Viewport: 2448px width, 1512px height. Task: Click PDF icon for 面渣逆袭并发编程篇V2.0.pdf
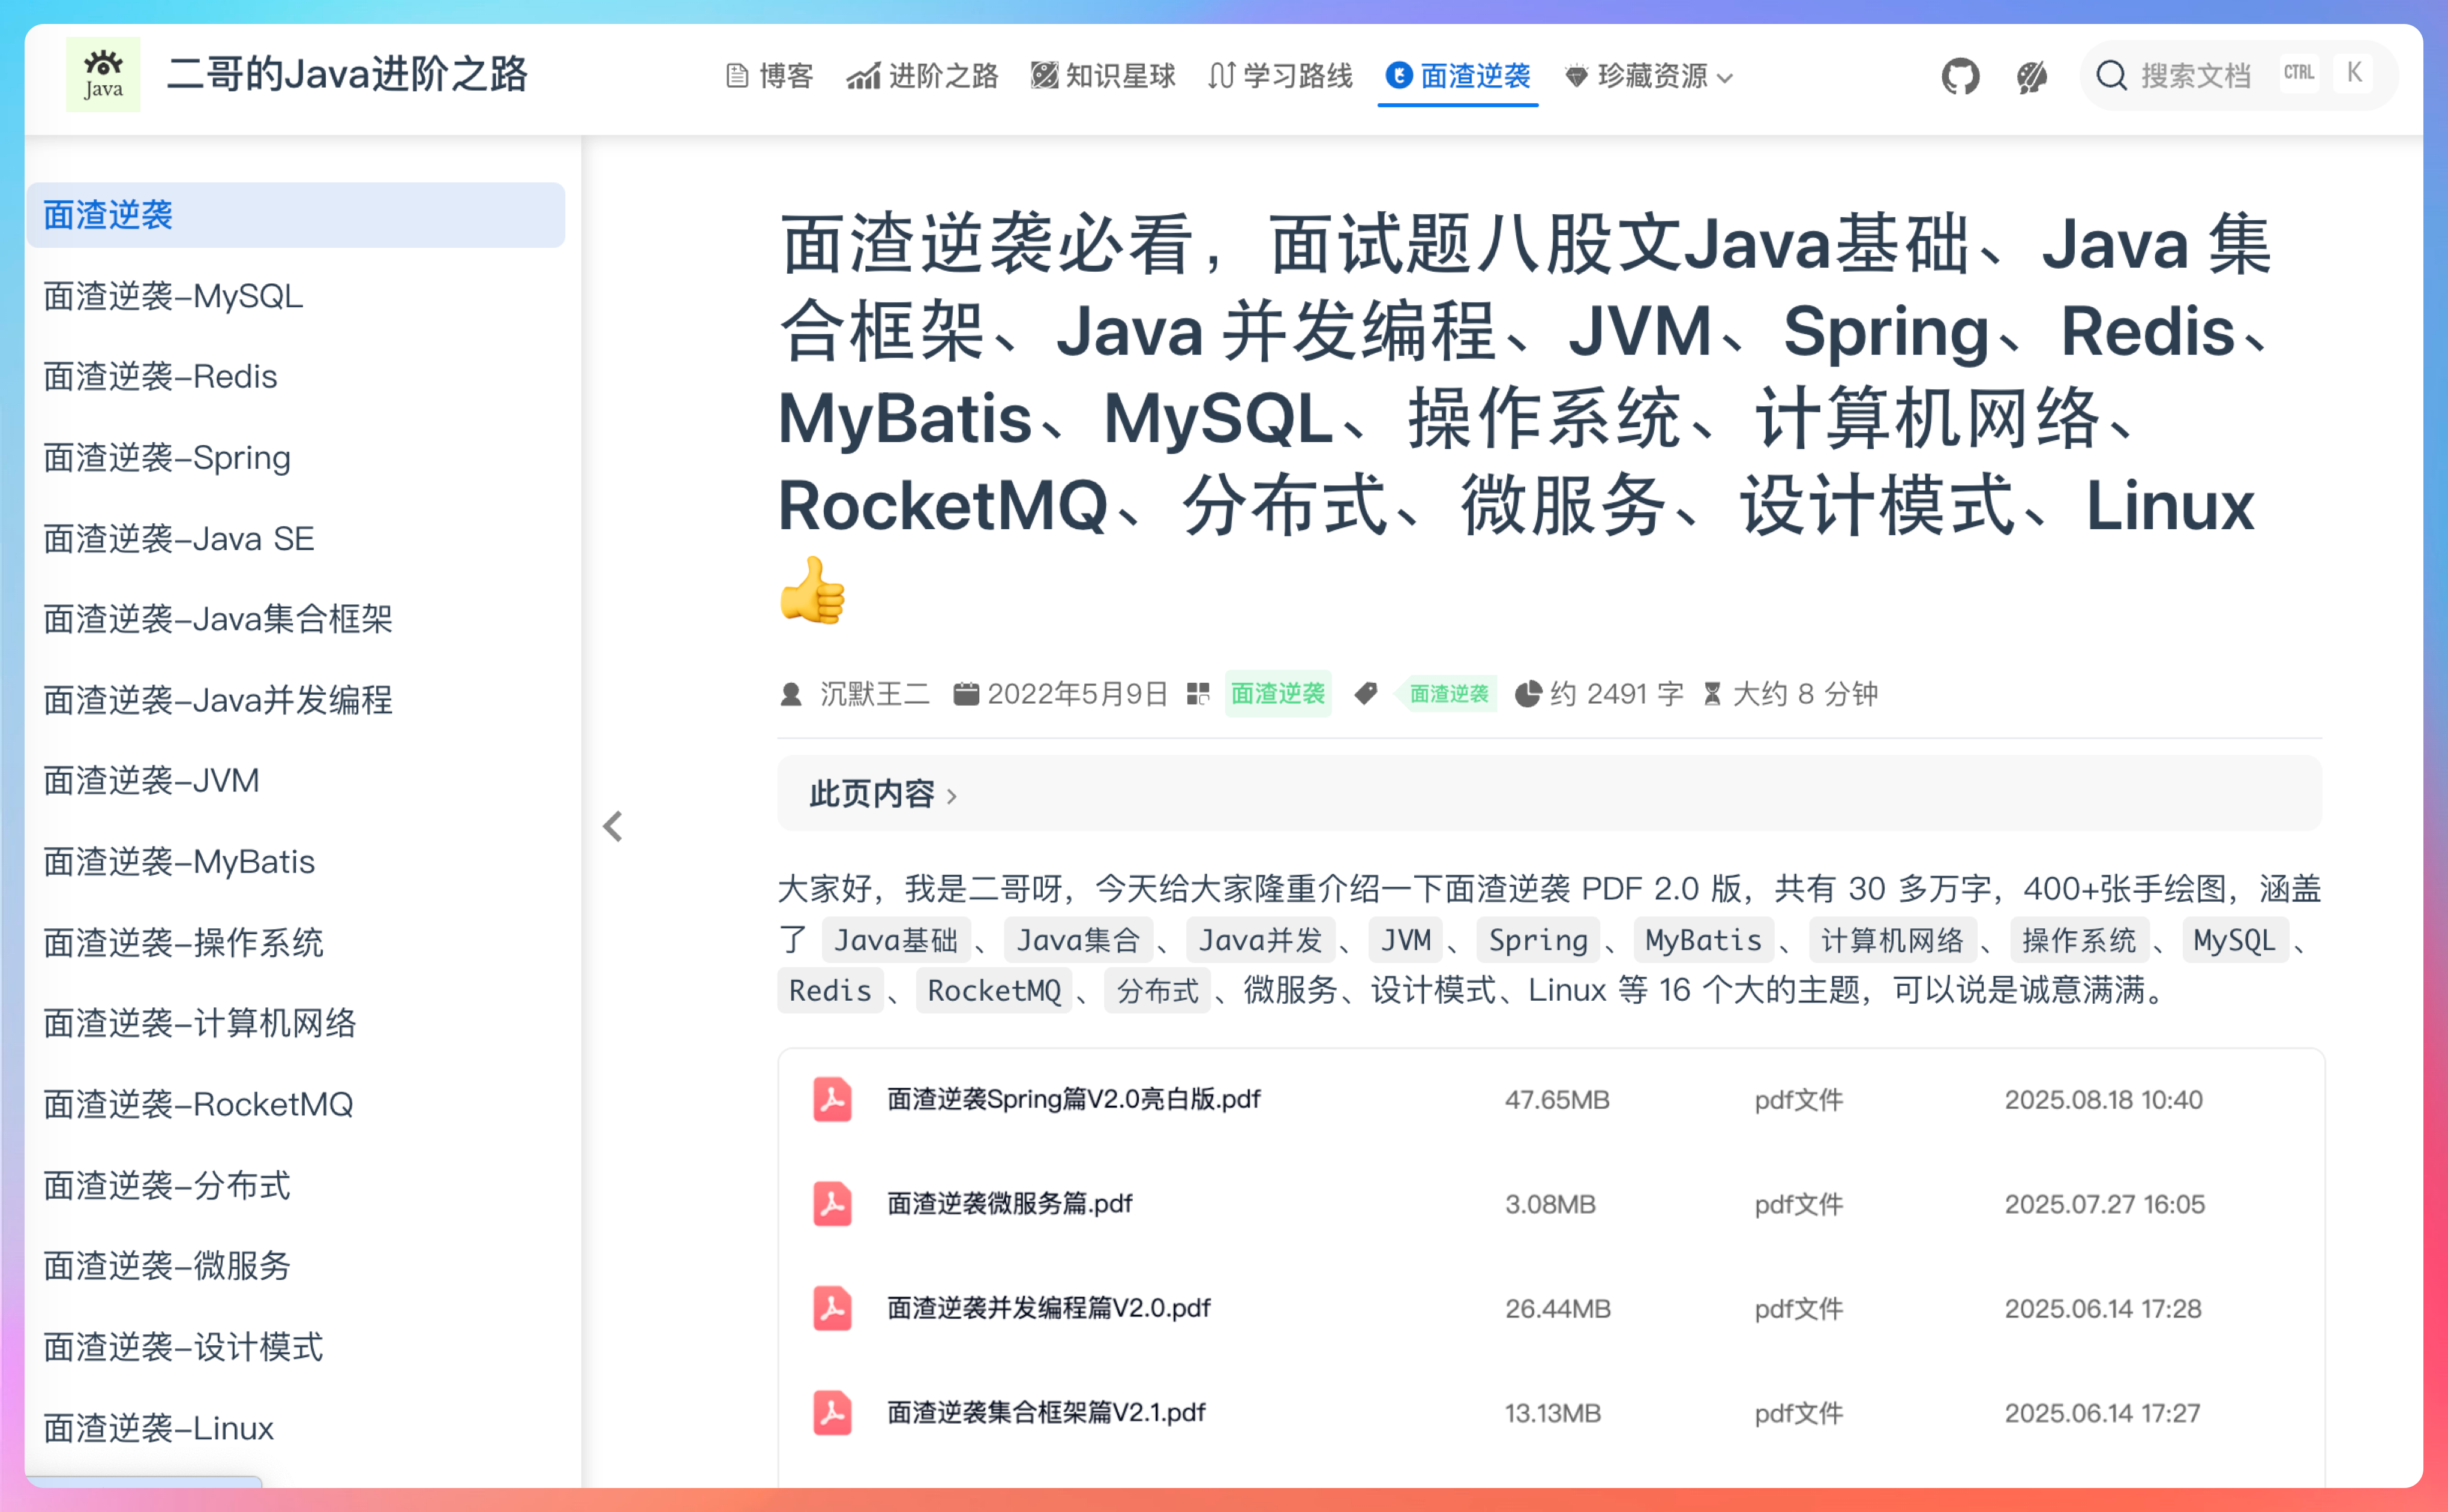click(x=832, y=1308)
